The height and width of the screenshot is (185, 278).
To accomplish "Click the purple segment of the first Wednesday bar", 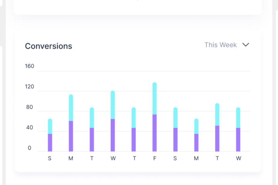I will 113,135.
